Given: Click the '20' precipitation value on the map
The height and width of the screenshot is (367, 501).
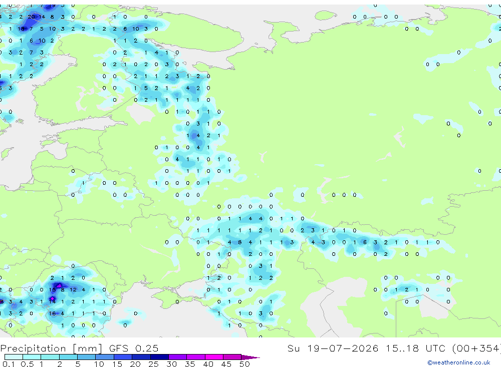Looking at the screenshot, I should point(31,17).
